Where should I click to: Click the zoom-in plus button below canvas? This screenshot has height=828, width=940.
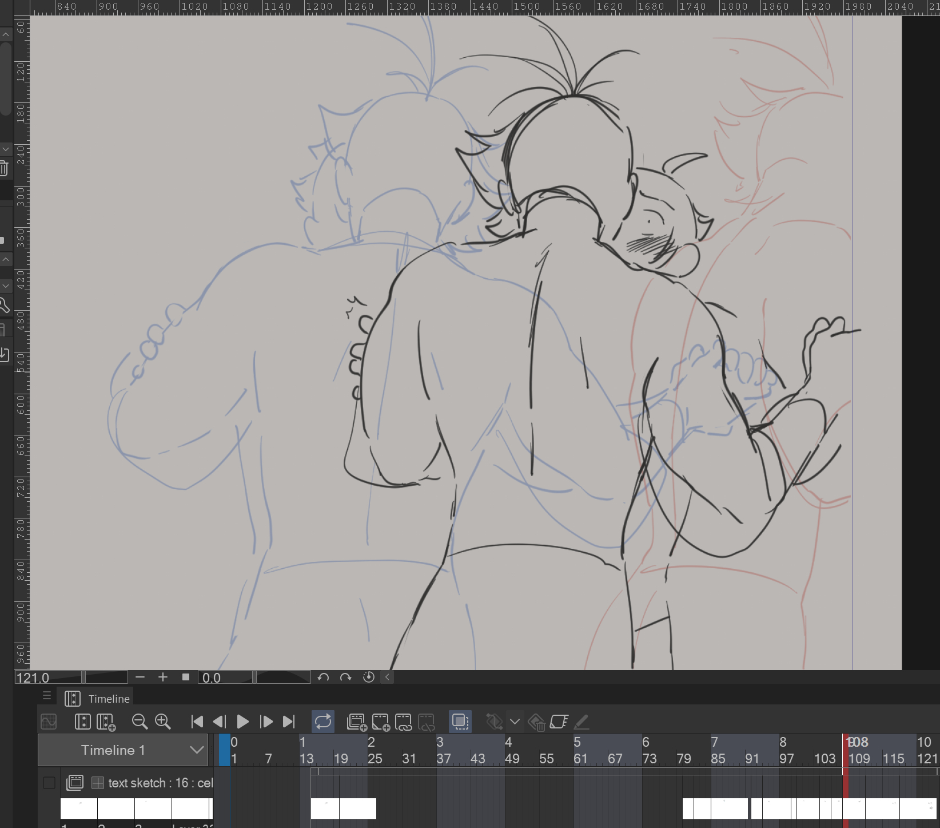(x=163, y=678)
